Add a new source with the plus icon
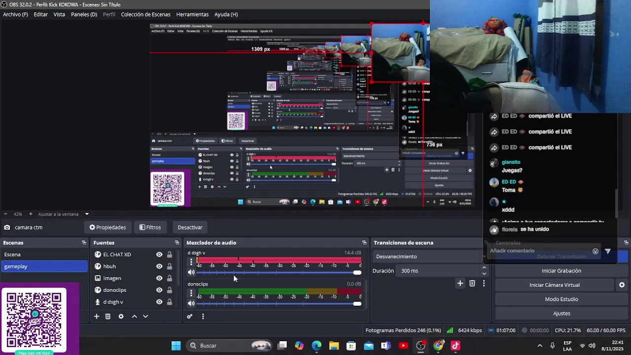Image resolution: width=631 pixels, height=355 pixels. 97,317
